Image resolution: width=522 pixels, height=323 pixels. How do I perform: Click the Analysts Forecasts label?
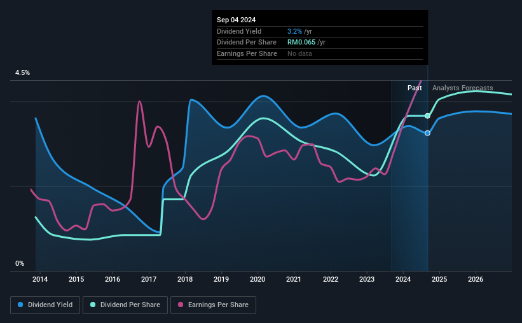click(x=463, y=88)
